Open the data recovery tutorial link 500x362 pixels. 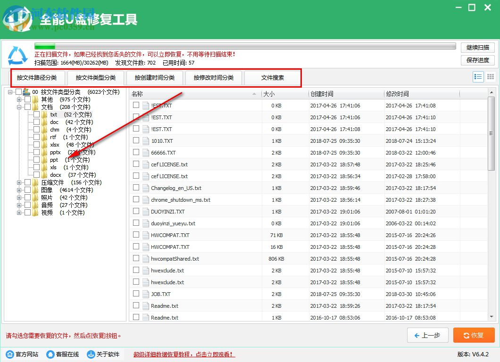pos(183,354)
